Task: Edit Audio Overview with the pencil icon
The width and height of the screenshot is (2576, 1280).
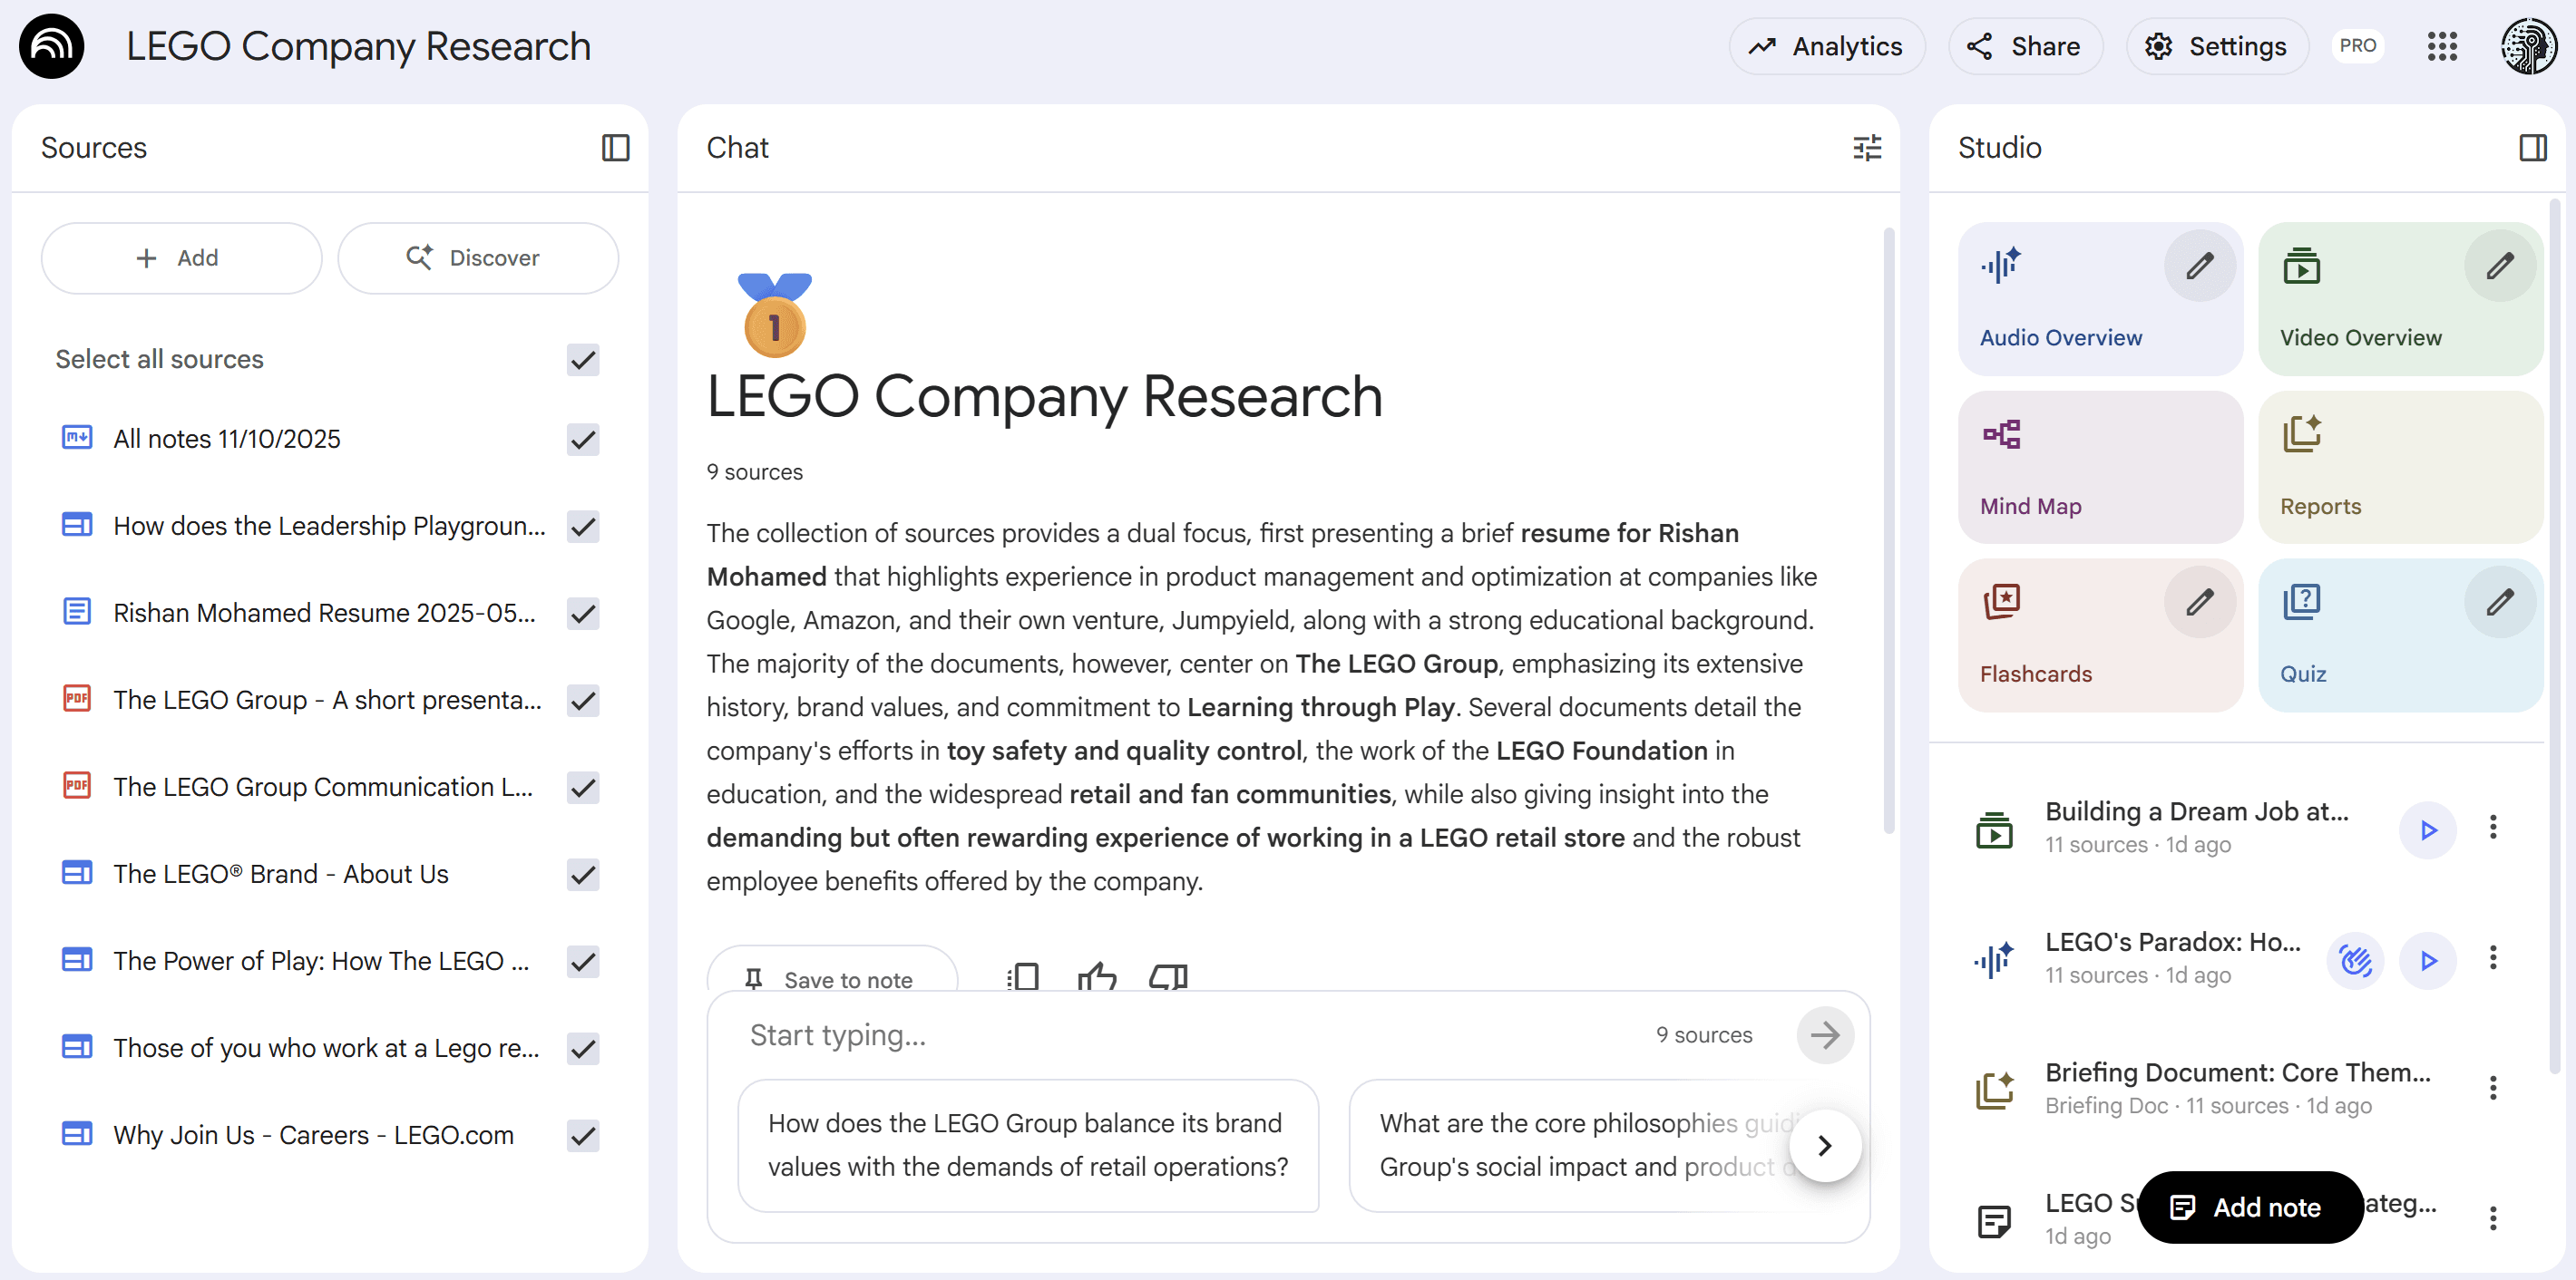Action: (x=2199, y=265)
